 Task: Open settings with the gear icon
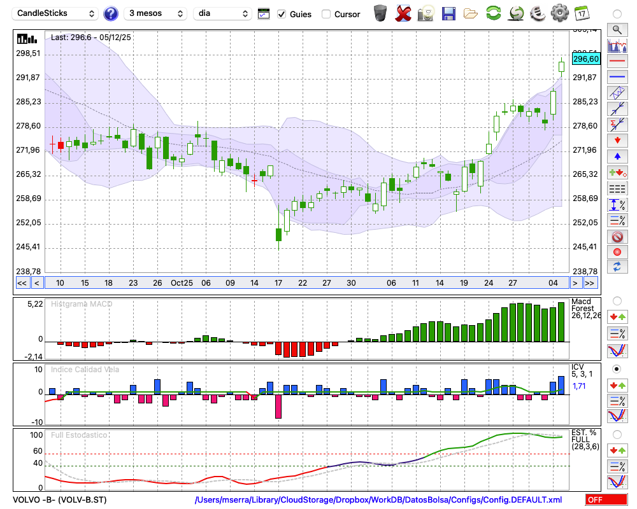click(559, 13)
